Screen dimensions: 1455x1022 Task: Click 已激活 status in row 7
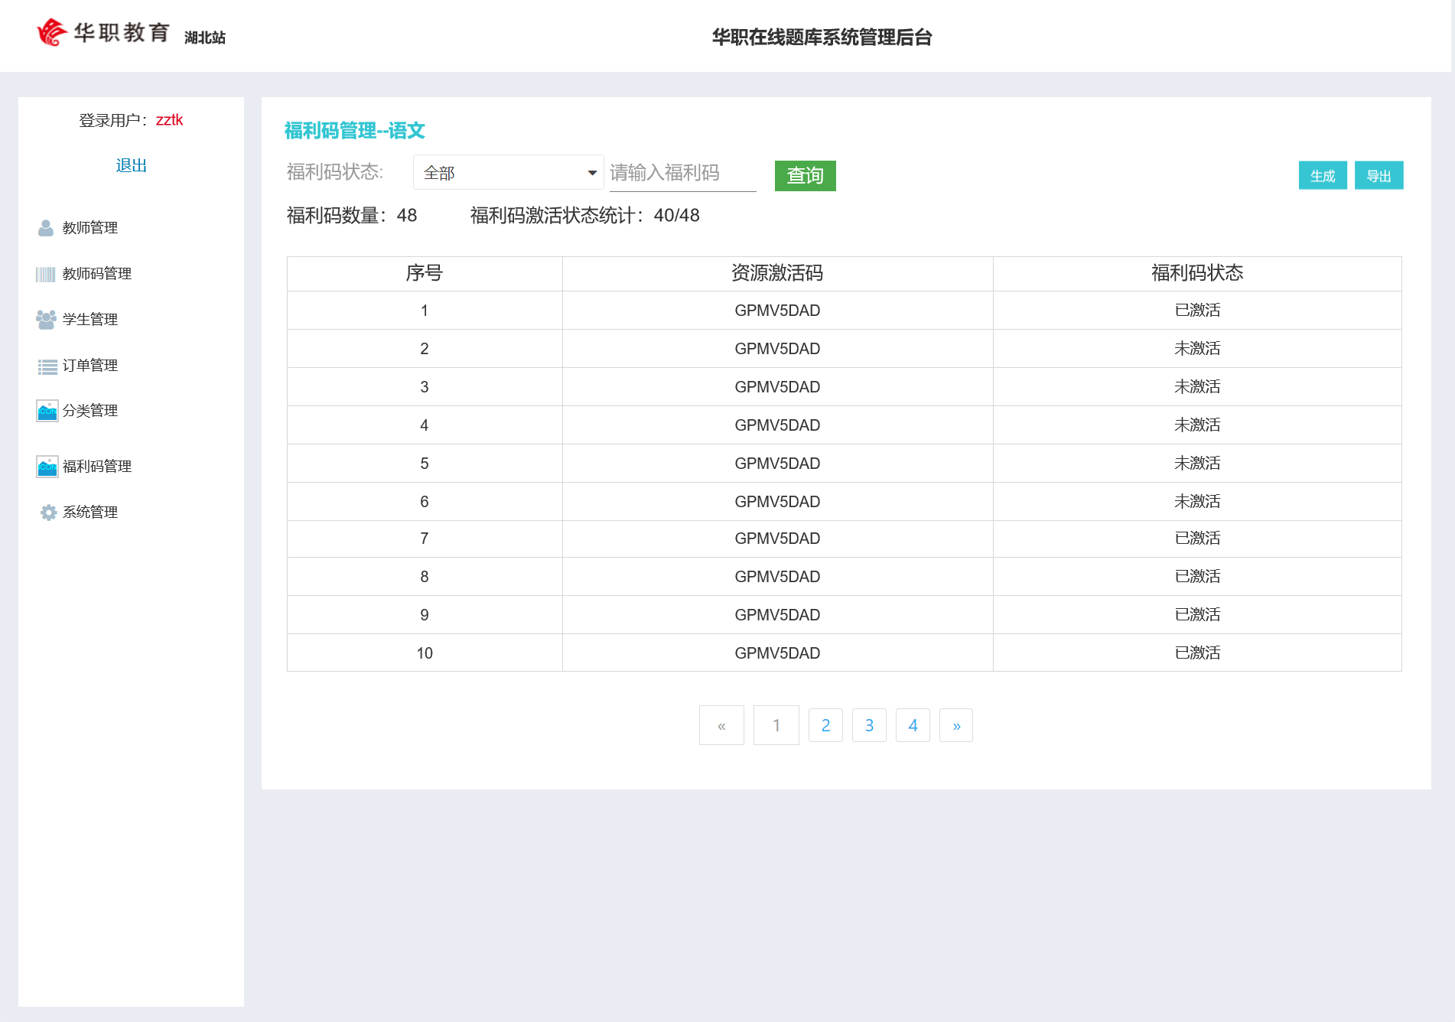coord(1197,539)
